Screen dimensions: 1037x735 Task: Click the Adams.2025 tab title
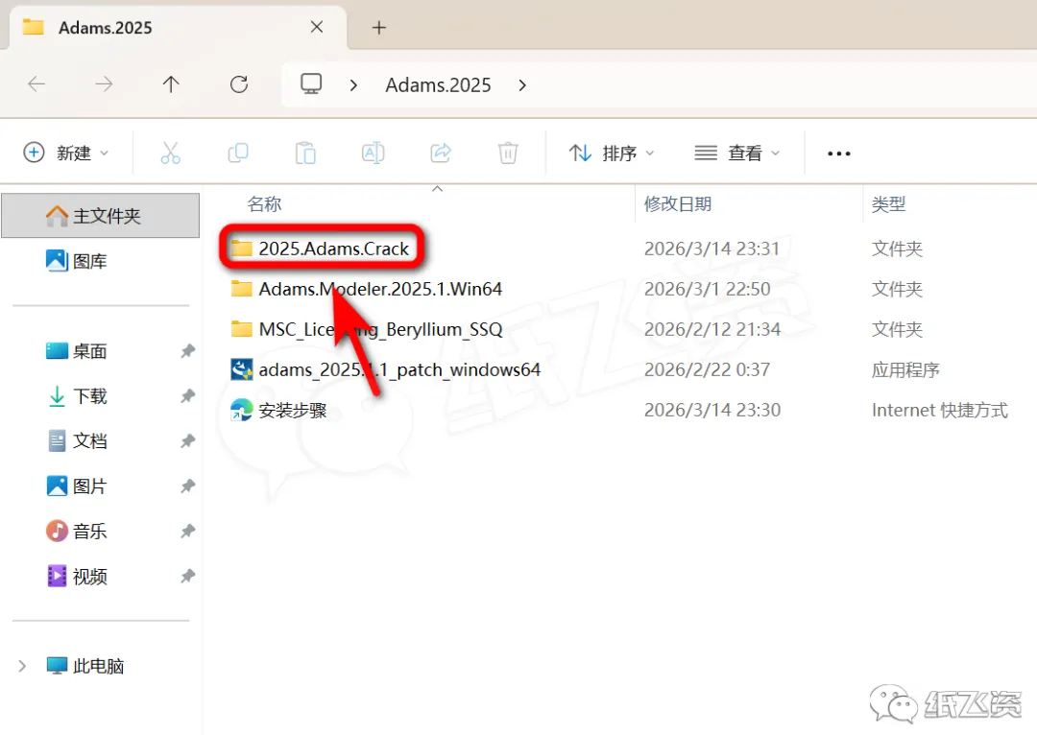[x=106, y=28]
